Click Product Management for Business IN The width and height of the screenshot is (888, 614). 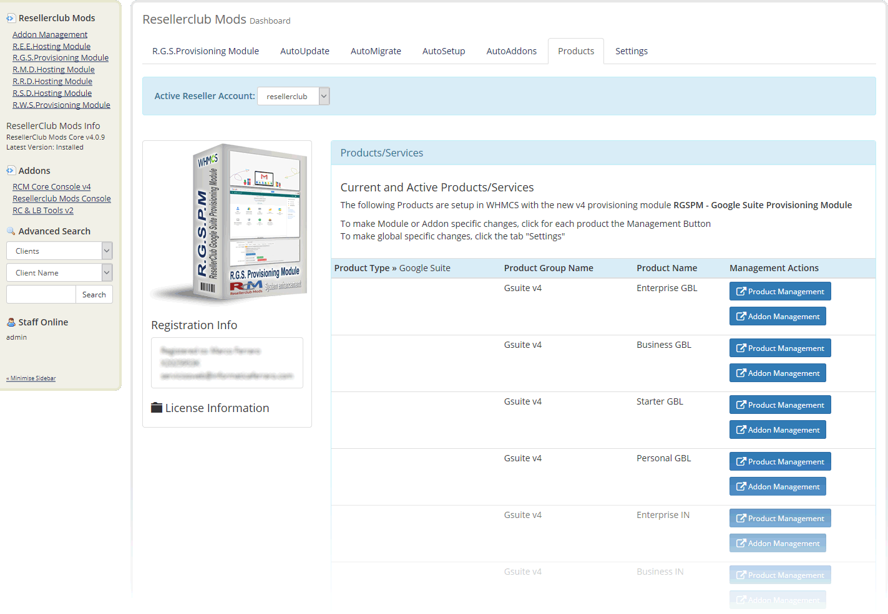[x=780, y=575]
